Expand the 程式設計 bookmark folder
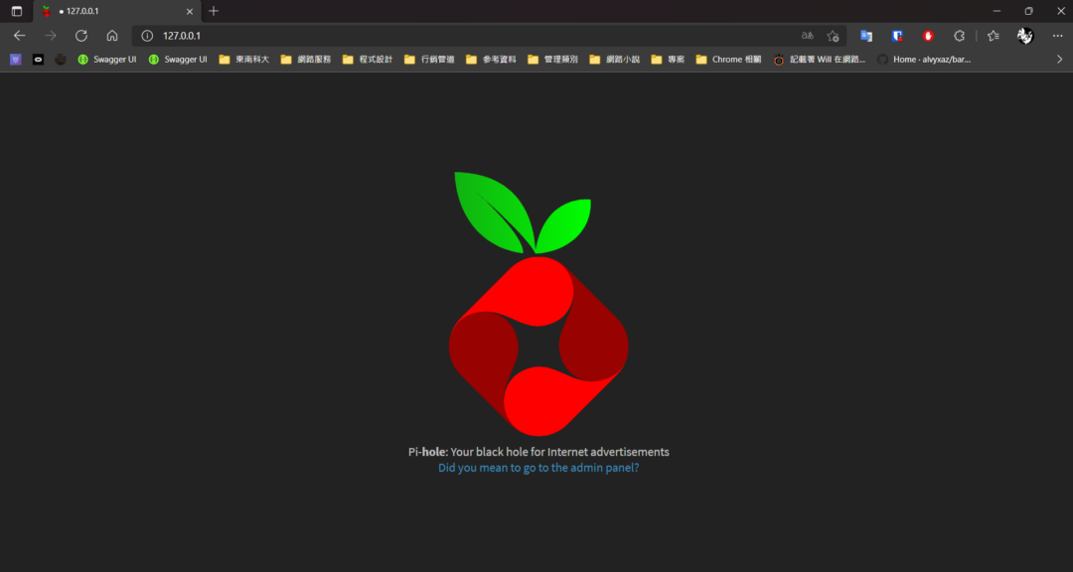The image size is (1073, 572). [x=368, y=60]
